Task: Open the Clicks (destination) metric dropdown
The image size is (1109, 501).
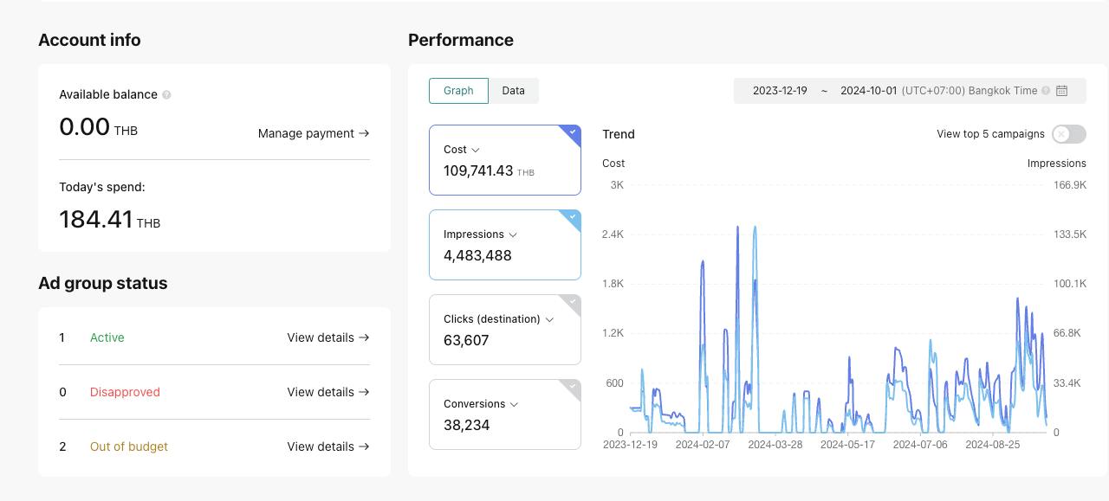Action: pos(548,320)
